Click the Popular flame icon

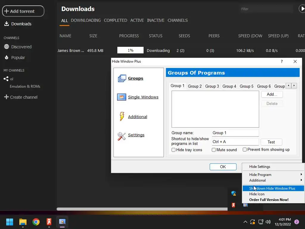click(7, 58)
